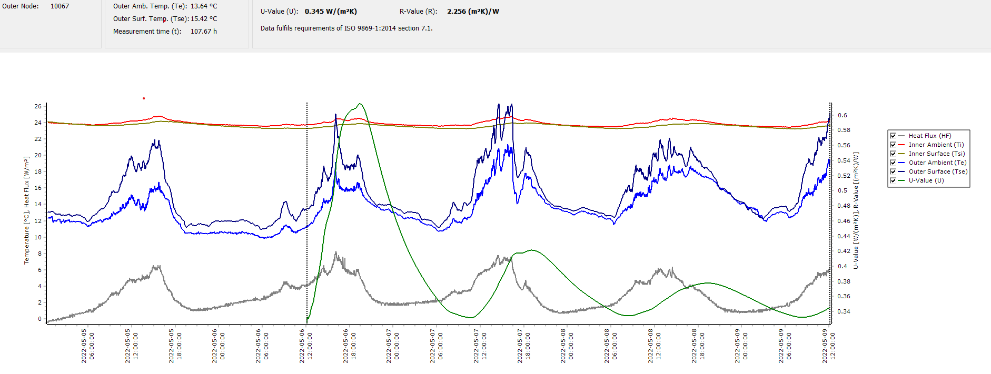The width and height of the screenshot is (991, 374).
Task: Click the dotted end marker at chart's right edge
Action: point(831,210)
